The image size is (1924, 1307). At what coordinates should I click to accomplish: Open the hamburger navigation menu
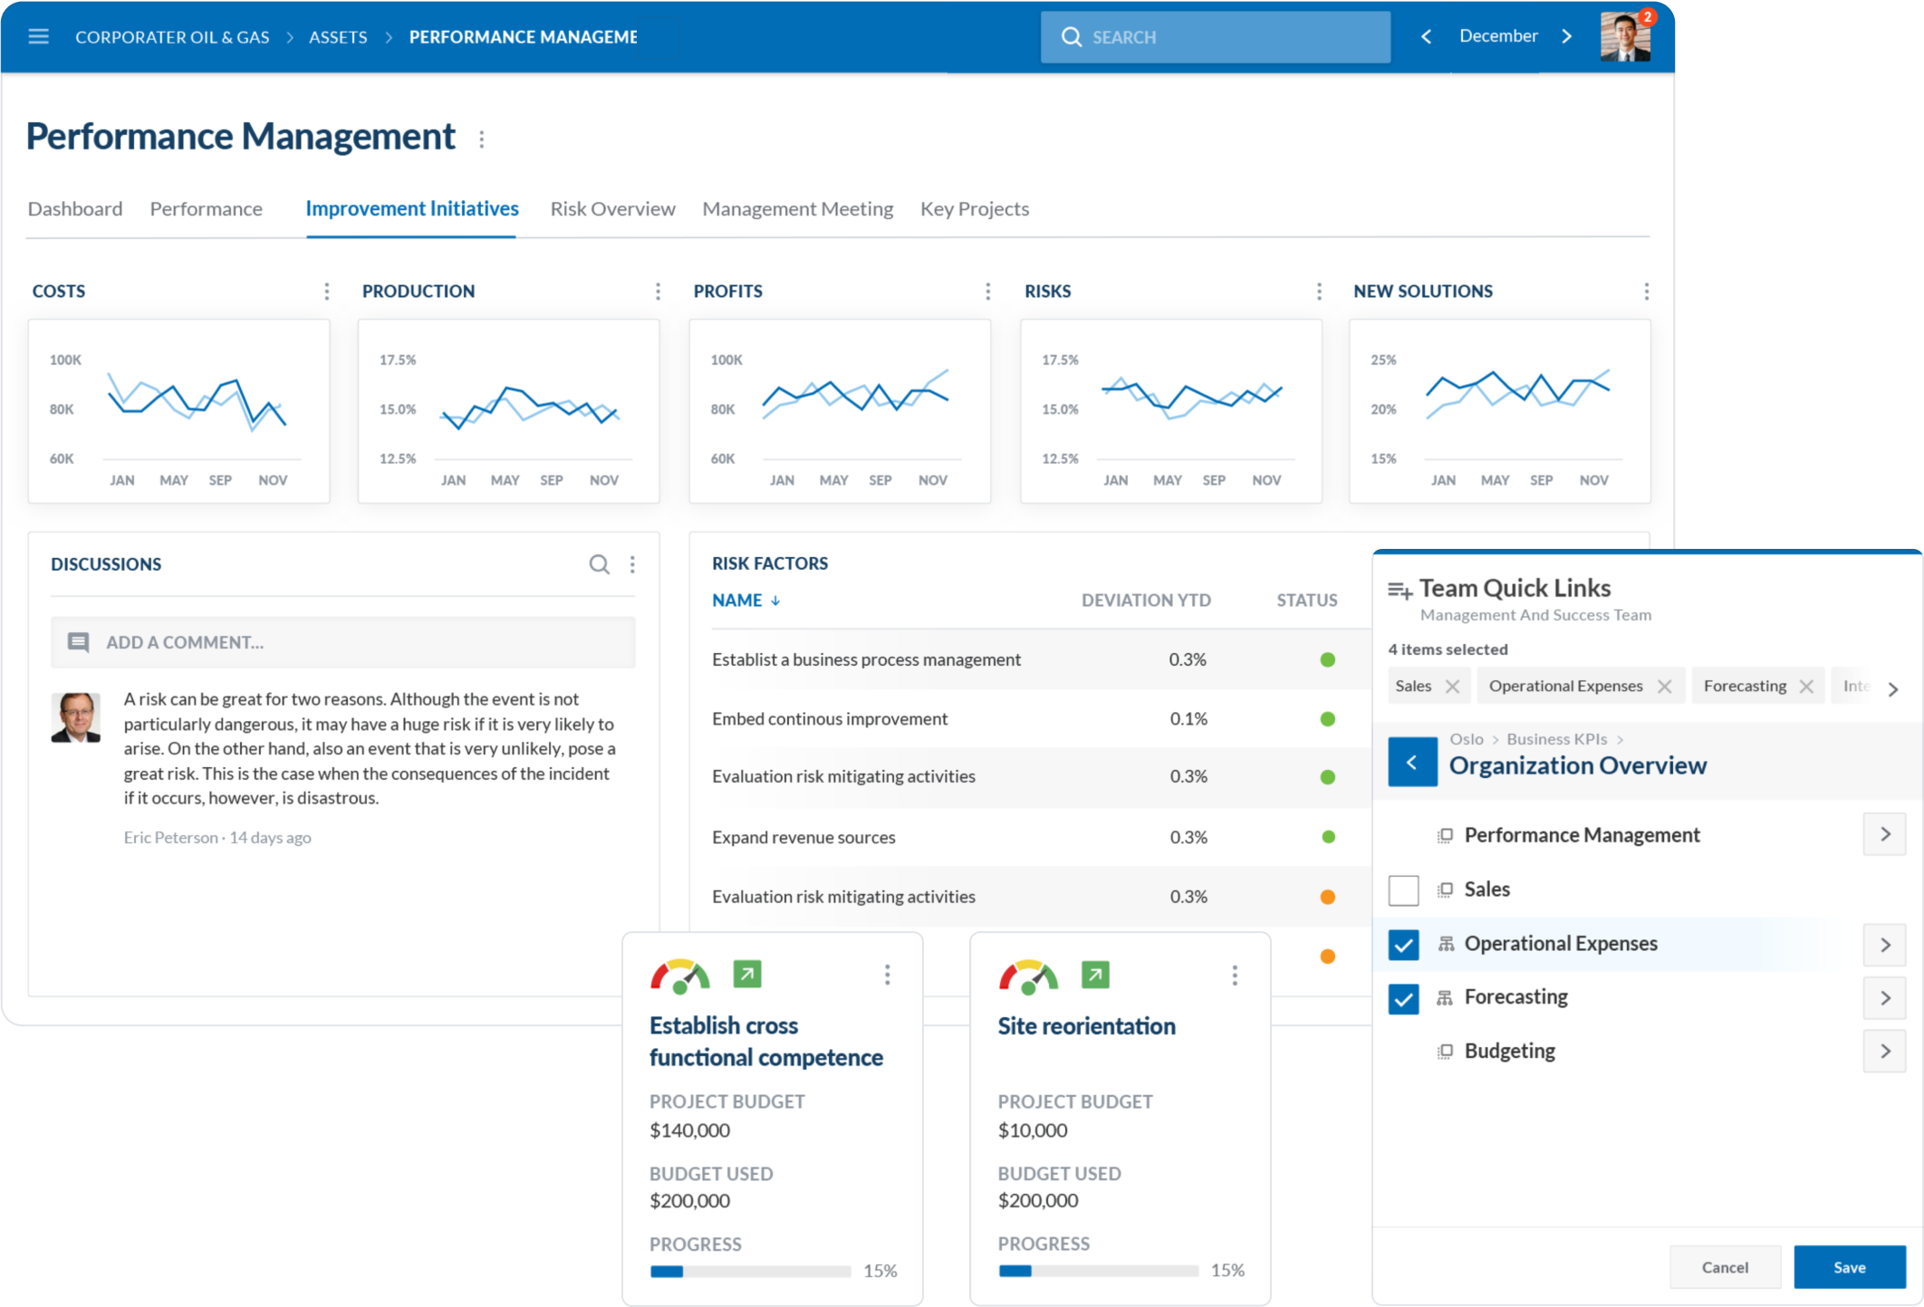click(x=38, y=36)
